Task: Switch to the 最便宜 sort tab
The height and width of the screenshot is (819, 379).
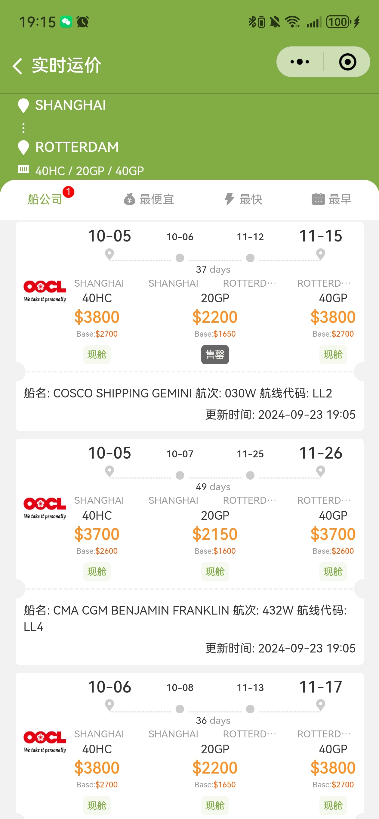Action: 149,199
